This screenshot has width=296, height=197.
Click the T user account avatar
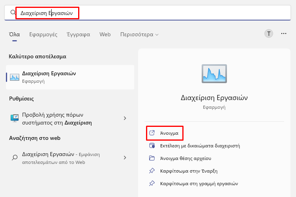coord(269,34)
